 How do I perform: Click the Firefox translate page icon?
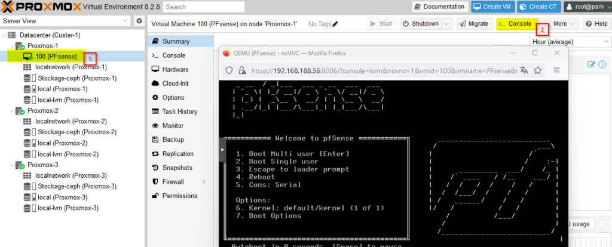pyautogui.click(x=524, y=70)
